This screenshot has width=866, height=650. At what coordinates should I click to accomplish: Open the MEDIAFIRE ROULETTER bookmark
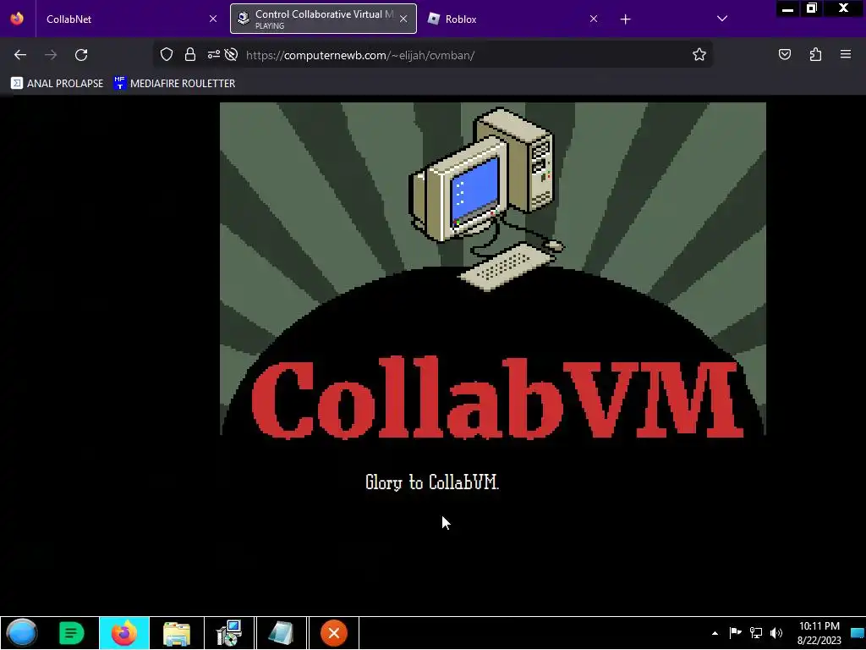click(174, 84)
